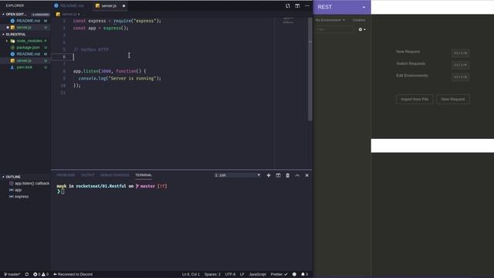
Task: Click the unsaved dot on server.js tab
Action: click(123, 6)
